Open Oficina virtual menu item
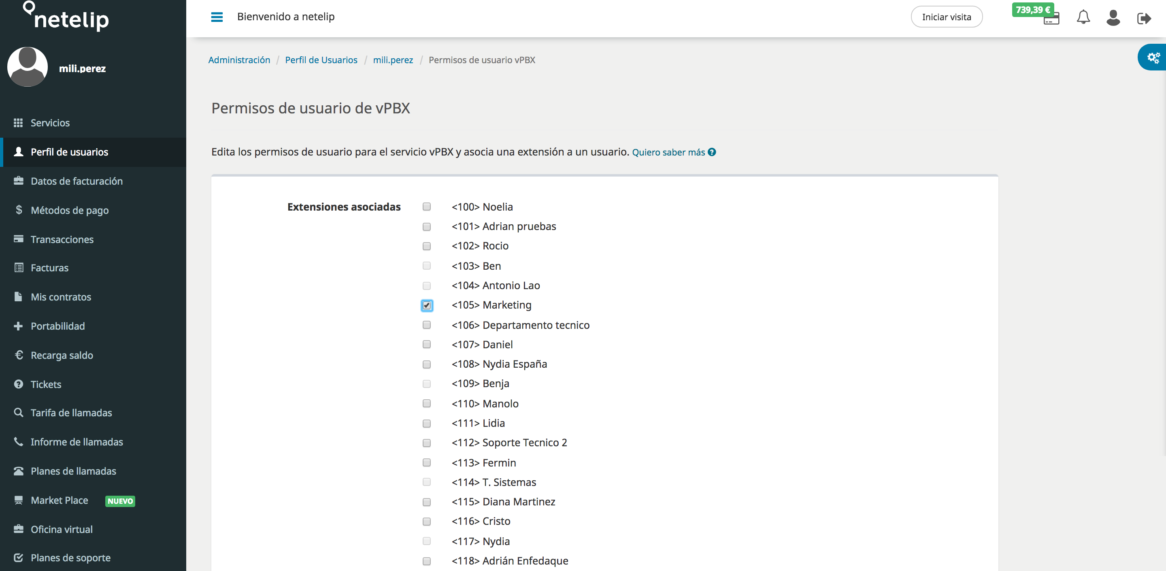The image size is (1166, 571). tap(93, 529)
